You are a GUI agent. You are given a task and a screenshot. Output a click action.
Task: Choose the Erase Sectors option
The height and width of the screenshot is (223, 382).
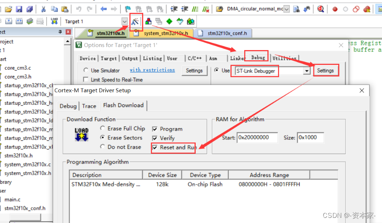coord(103,137)
